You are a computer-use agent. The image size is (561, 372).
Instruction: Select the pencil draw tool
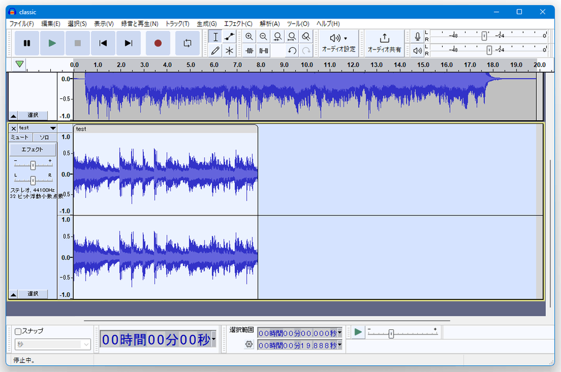click(215, 51)
